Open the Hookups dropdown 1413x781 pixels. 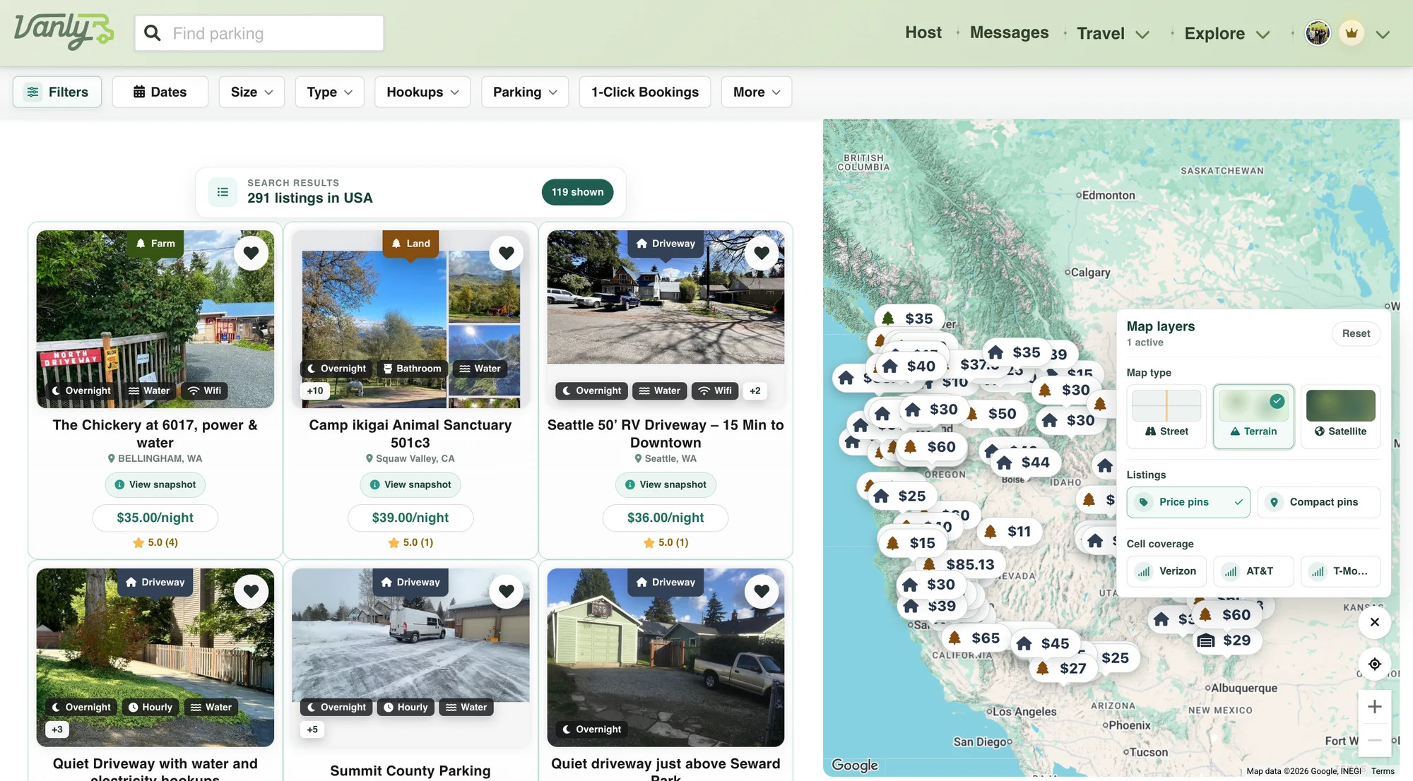tap(422, 92)
